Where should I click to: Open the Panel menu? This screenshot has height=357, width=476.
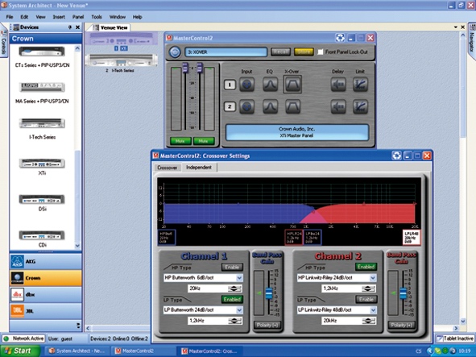78,17
